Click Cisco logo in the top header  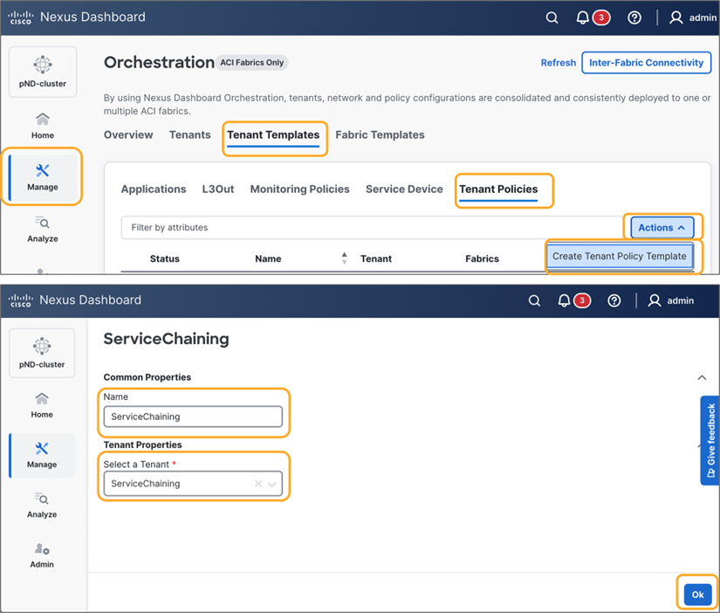pyautogui.click(x=21, y=17)
